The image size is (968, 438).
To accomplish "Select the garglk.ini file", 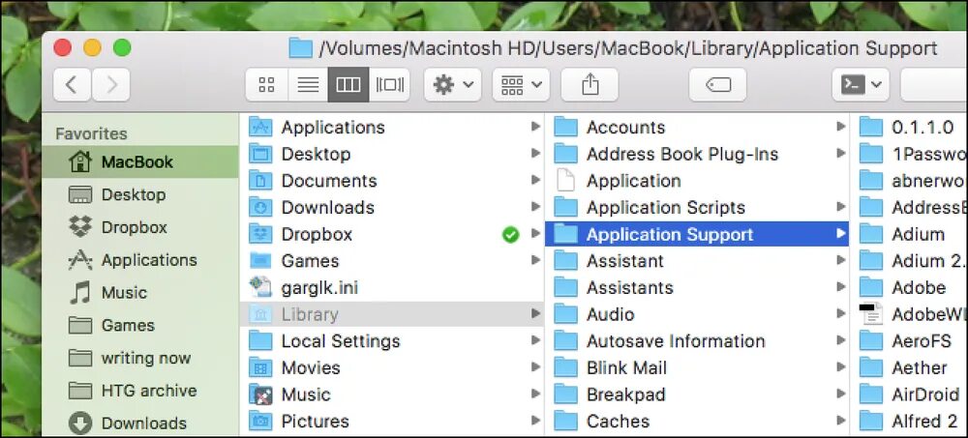I will click(x=392, y=288).
